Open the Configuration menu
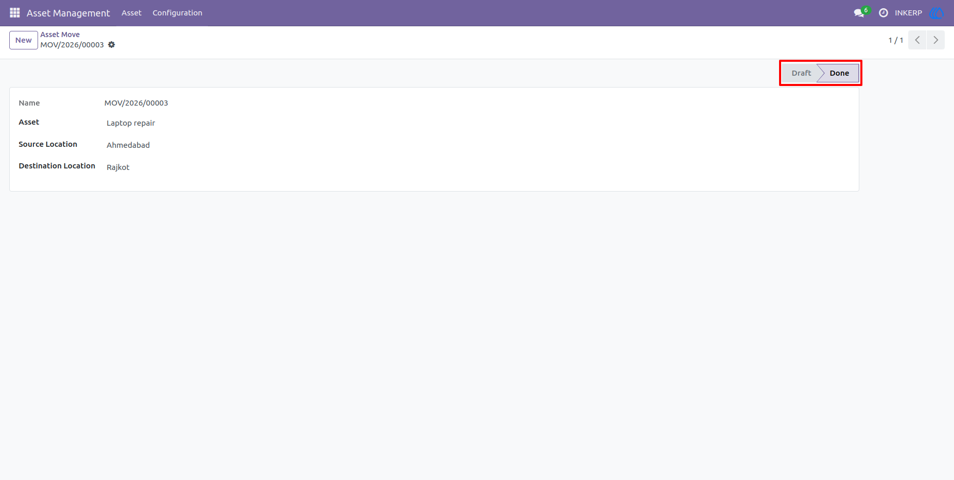Viewport: 954px width, 480px height. [178, 13]
